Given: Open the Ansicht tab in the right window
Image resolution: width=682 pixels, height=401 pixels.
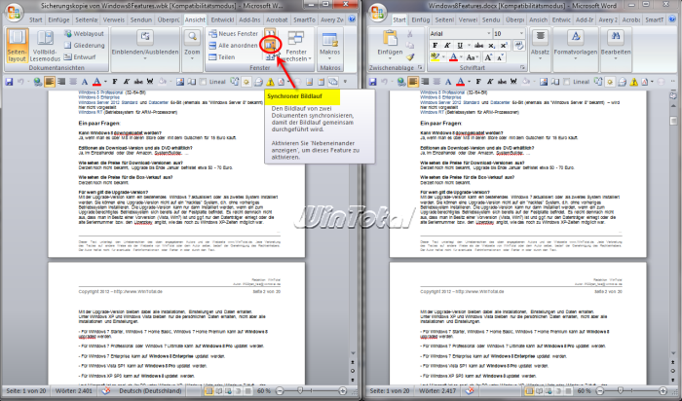Looking at the screenshot, I should coord(538,19).
